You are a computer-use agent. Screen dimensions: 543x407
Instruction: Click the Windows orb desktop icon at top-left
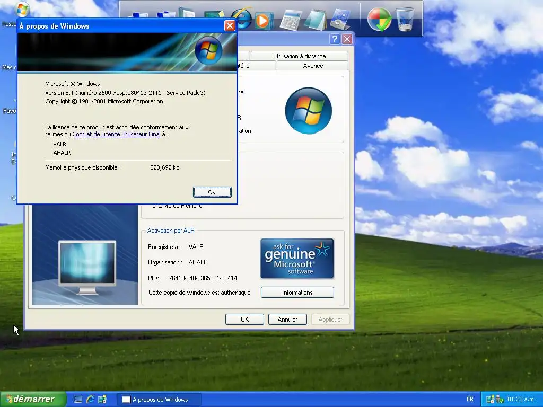pos(22,9)
